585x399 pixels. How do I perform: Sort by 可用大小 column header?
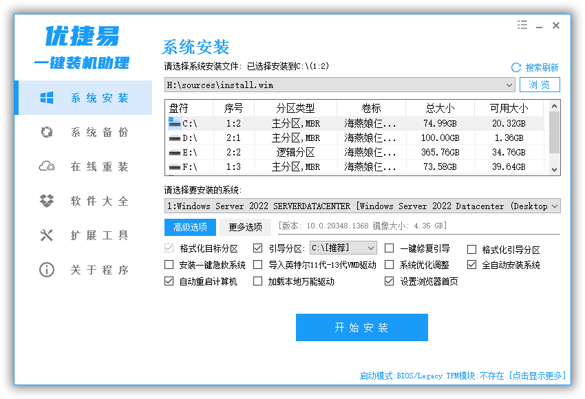tap(509, 108)
